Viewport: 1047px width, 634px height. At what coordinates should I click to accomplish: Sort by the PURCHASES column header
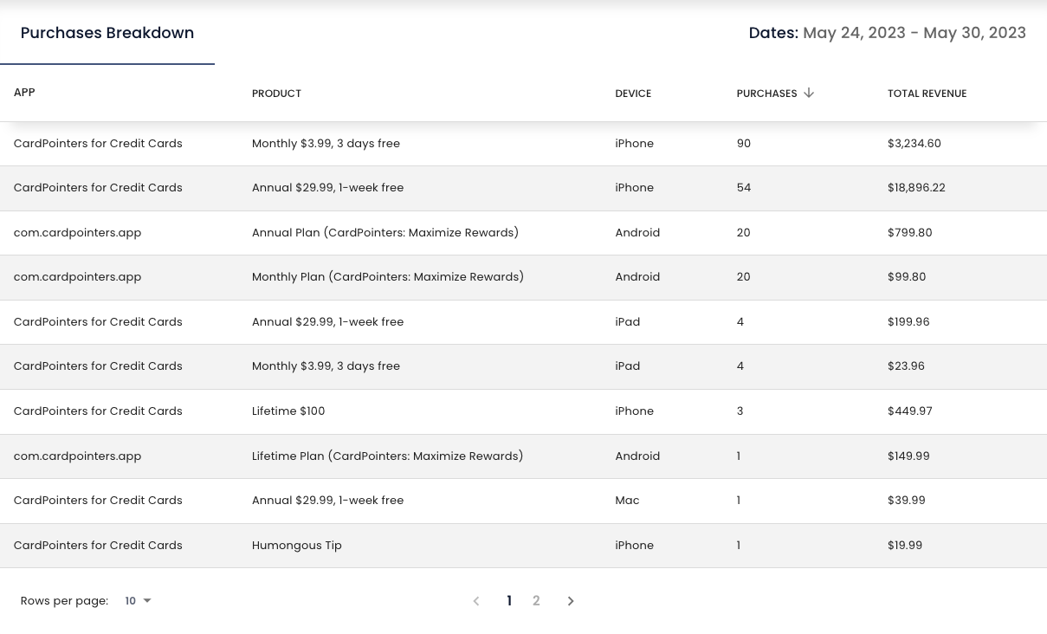pos(766,94)
